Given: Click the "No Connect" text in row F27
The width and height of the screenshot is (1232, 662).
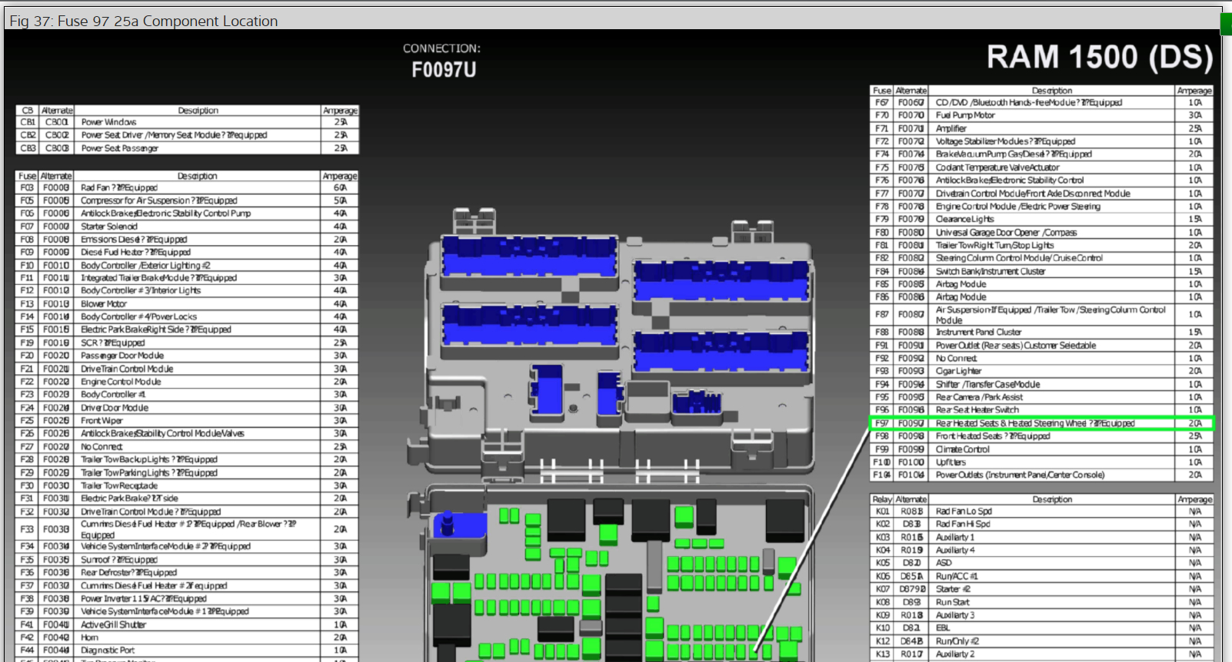Looking at the screenshot, I should click(x=102, y=447).
